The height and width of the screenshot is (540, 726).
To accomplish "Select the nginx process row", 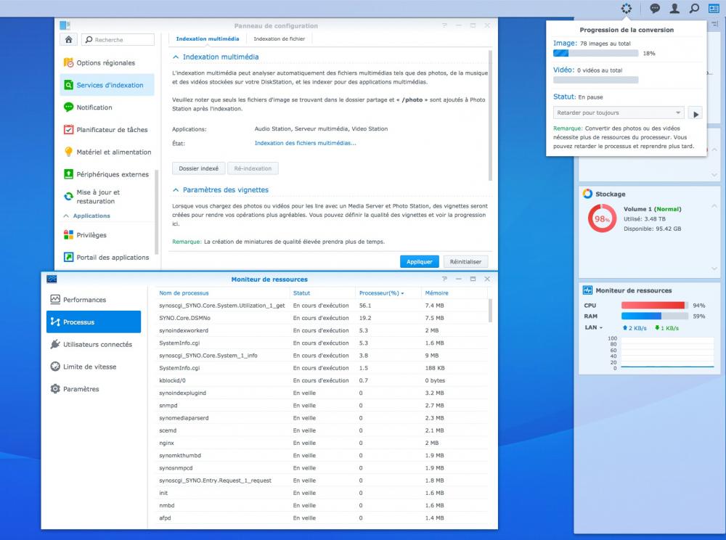I will 322,443.
